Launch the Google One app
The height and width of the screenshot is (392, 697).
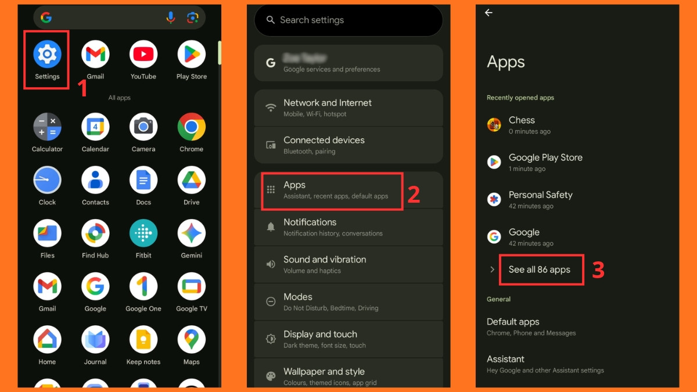143,287
